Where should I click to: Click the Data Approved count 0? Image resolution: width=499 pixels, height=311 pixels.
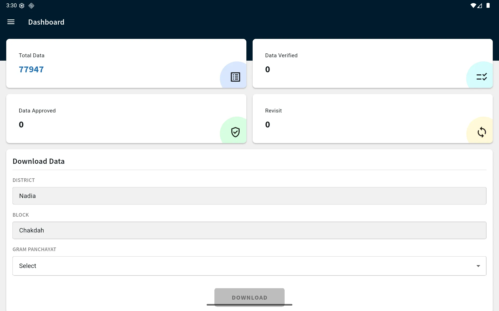coord(21,125)
